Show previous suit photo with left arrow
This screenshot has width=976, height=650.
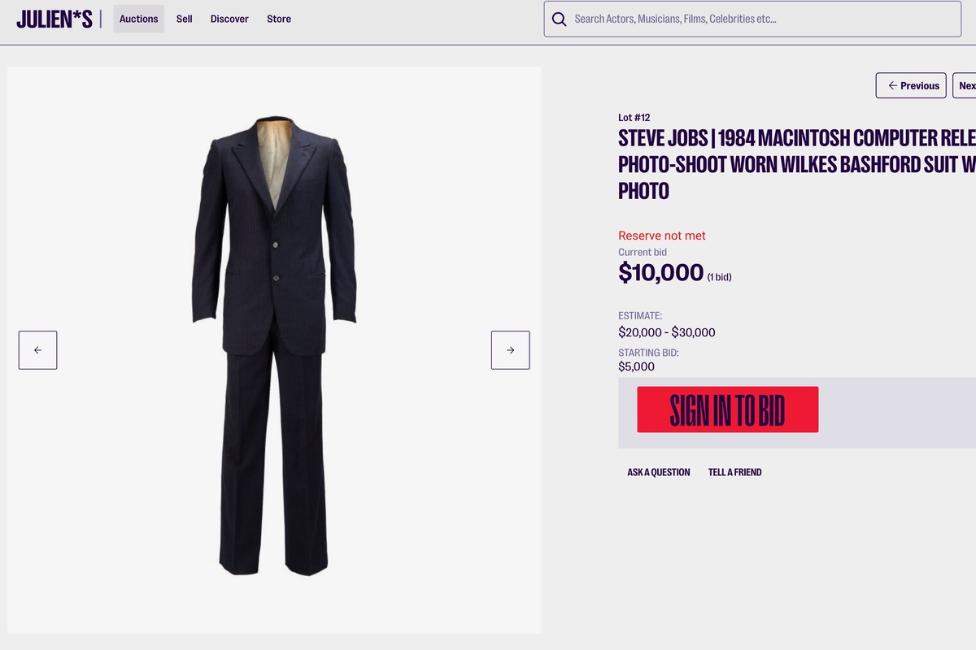click(x=37, y=350)
